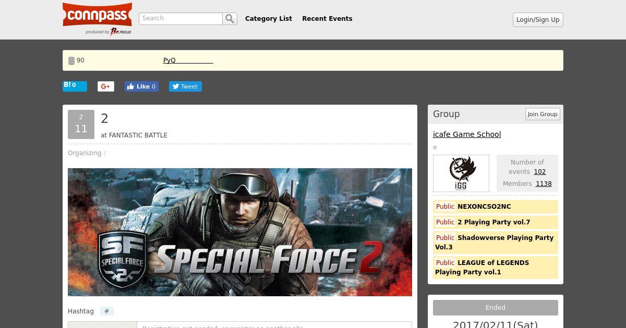The image size is (626, 328).
Task: Click the 'Organizing :' label
Action: pos(87,153)
